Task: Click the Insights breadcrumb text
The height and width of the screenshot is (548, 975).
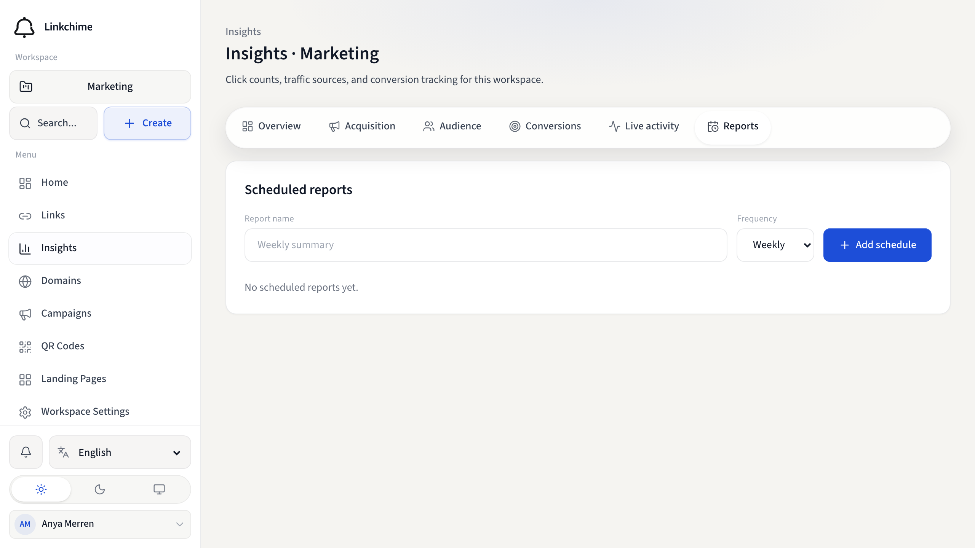Action: [243, 32]
